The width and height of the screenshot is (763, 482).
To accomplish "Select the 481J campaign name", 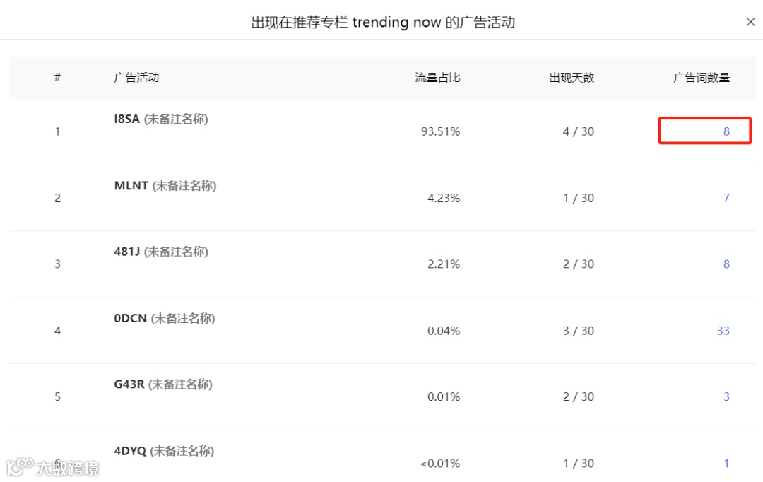I will click(x=126, y=252).
